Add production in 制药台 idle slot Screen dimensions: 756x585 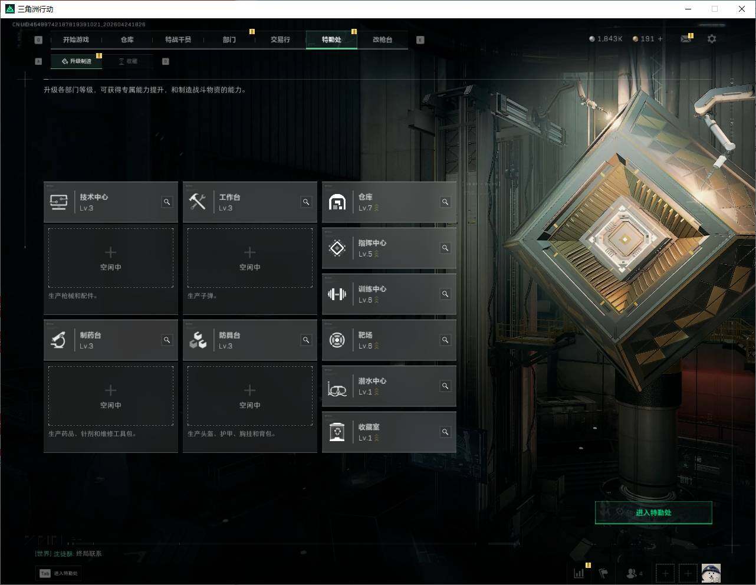(111, 396)
